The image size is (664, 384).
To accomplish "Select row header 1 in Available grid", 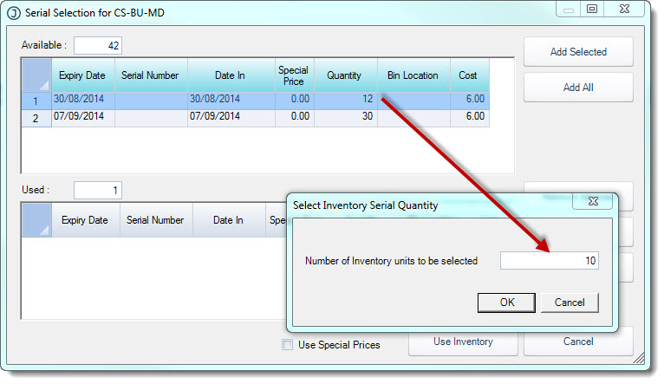I will point(36,101).
